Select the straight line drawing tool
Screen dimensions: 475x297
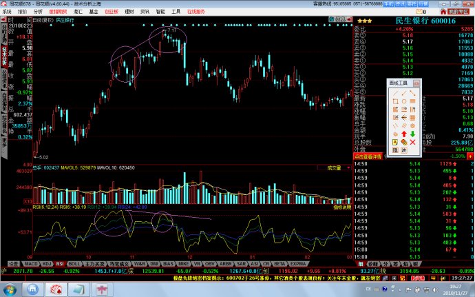point(394,92)
